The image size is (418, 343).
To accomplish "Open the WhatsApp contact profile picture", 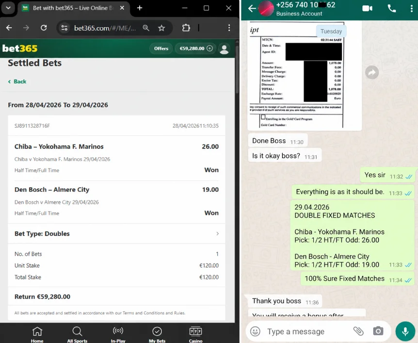I will pyautogui.click(x=266, y=9).
